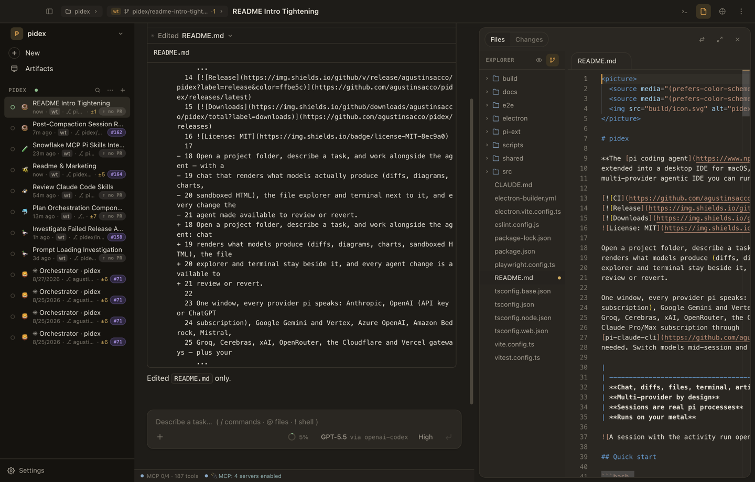Click pidex folder breadcrumb
The height and width of the screenshot is (482, 755).
pyautogui.click(x=82, y=12)
